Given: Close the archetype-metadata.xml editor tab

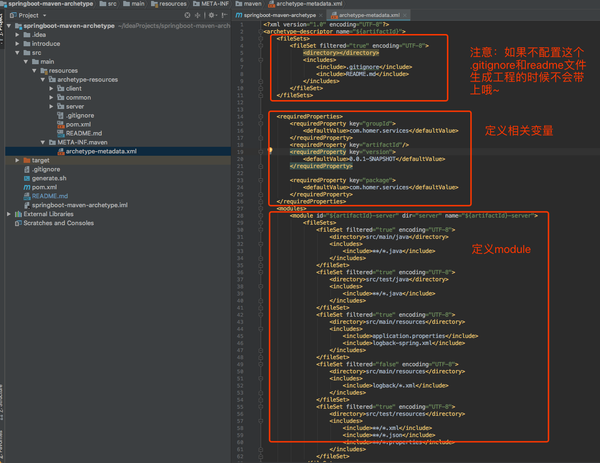Looking at the screenshot, I should point(405,15).
